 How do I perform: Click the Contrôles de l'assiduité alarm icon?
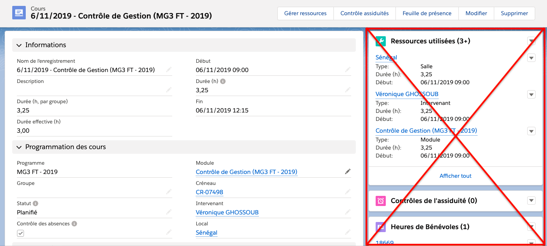pos(381,201)
